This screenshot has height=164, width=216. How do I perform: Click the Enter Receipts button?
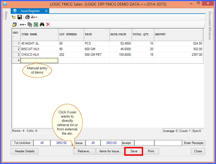(193, 143)
